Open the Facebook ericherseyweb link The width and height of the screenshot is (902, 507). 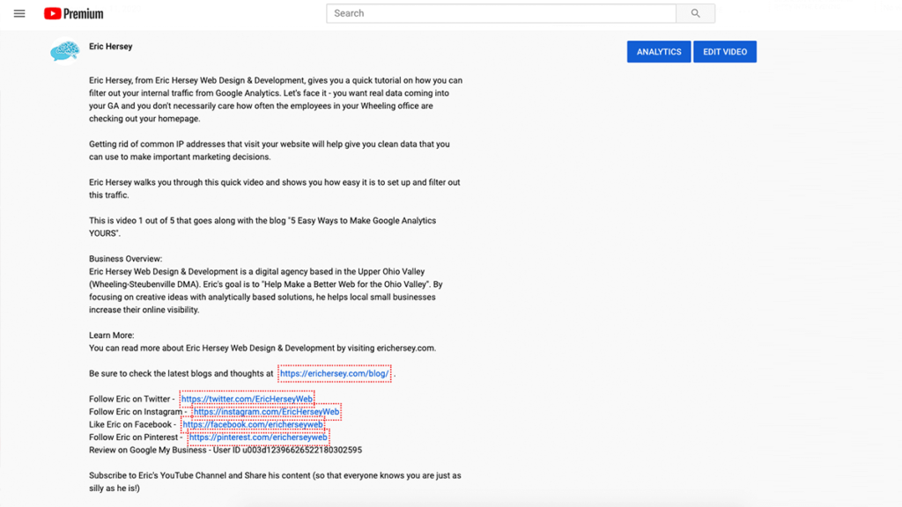click(252, 424)
